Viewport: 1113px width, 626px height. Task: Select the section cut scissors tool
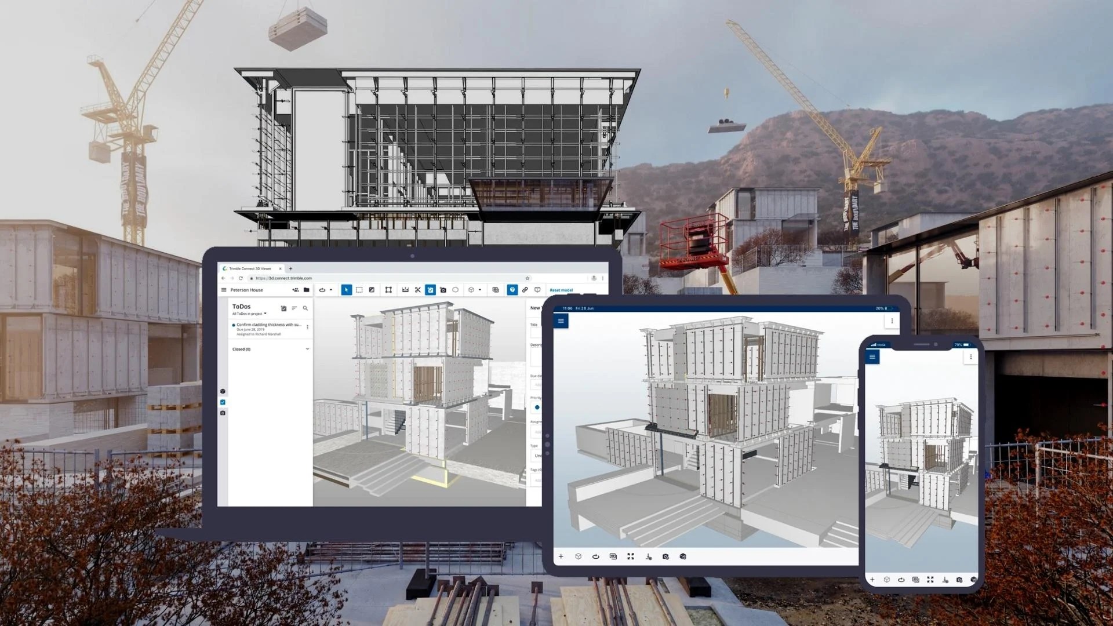point(418,290)
